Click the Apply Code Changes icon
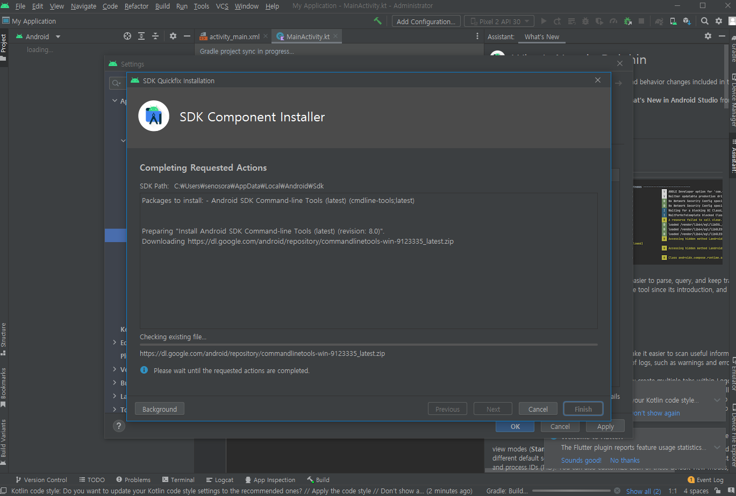Screen dimensions: 736x496 (x=571, y=21)
